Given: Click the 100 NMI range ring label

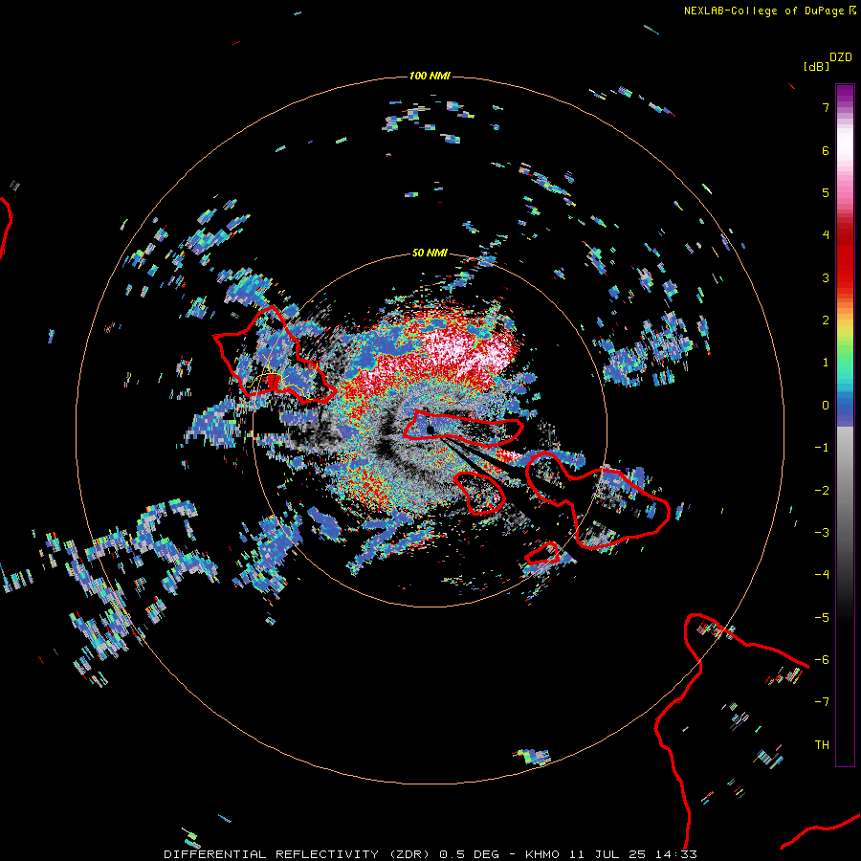Looking at the screenshot, I should click(430, 76).
